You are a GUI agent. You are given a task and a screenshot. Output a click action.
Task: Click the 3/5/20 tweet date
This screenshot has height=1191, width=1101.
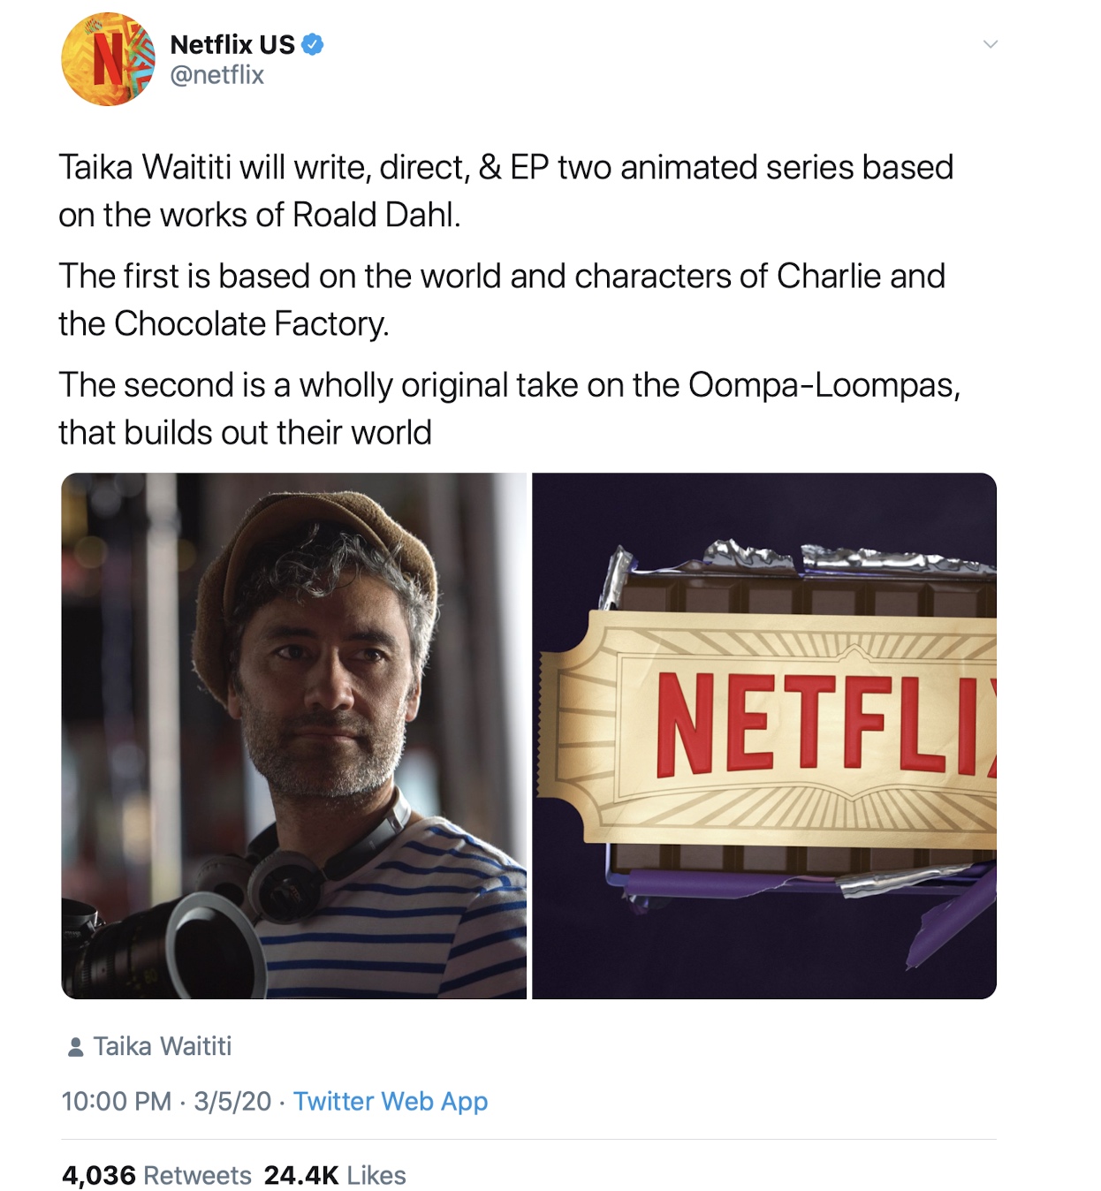[232, 1102]
